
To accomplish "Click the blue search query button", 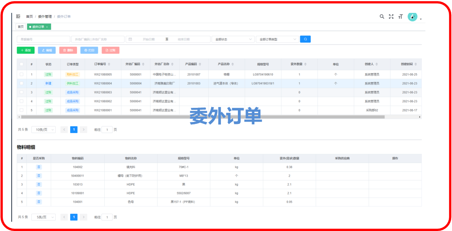I will pos(305,39).
